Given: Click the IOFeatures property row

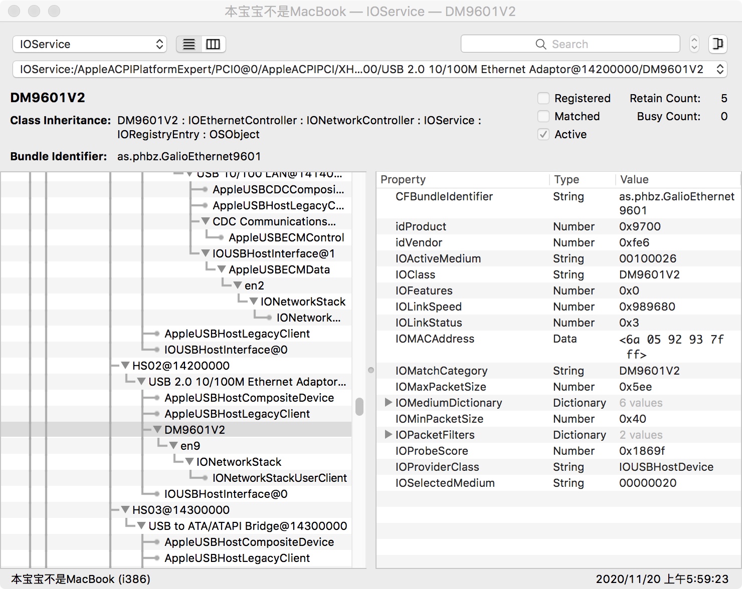Looking at the screenshot, I should 559,290.
